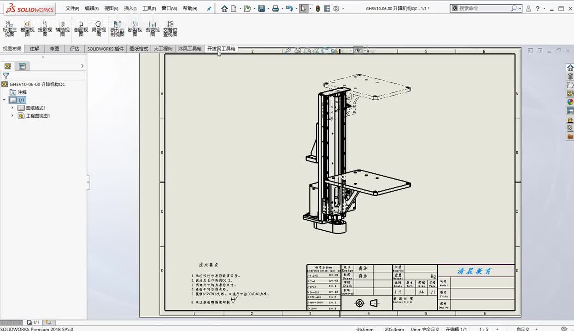Create a new document with New icon

[x=234, y=8]
